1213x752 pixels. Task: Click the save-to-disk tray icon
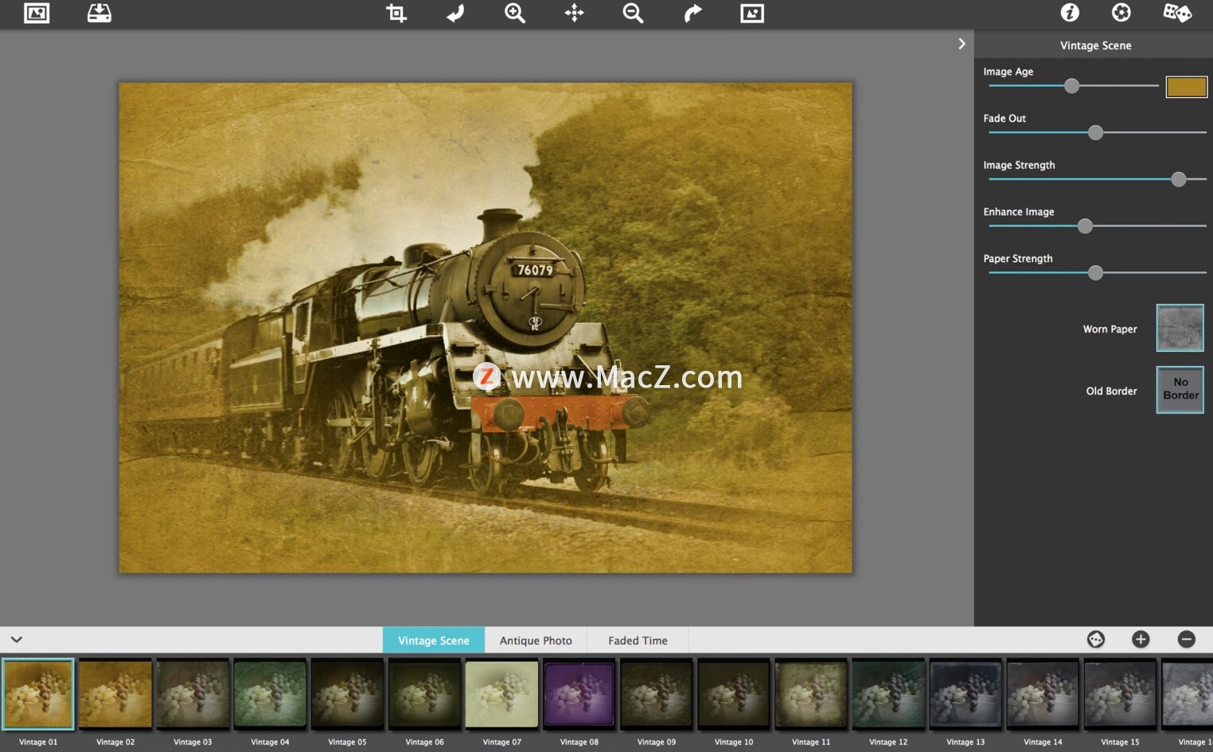point(99,13)
